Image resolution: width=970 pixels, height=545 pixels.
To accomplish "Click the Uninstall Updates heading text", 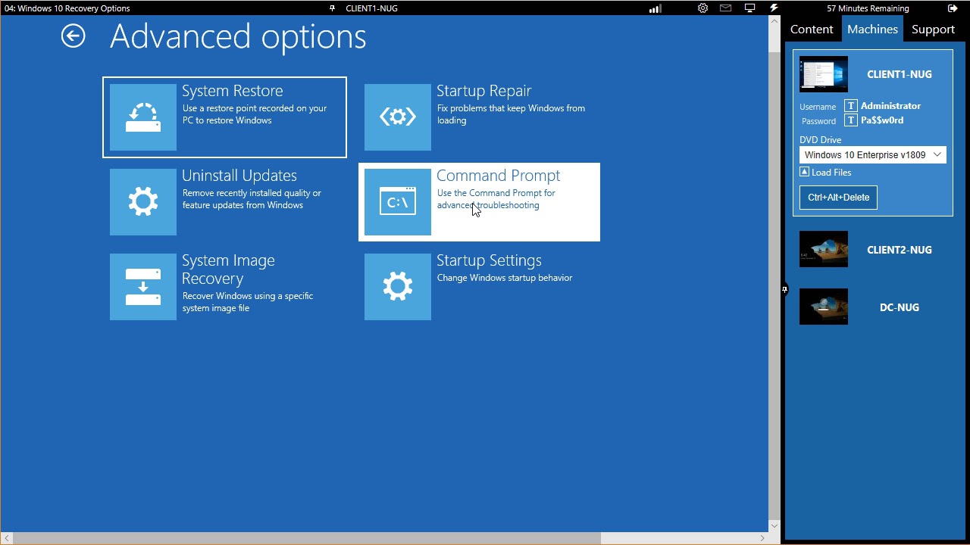I will [x=239, y=176].
